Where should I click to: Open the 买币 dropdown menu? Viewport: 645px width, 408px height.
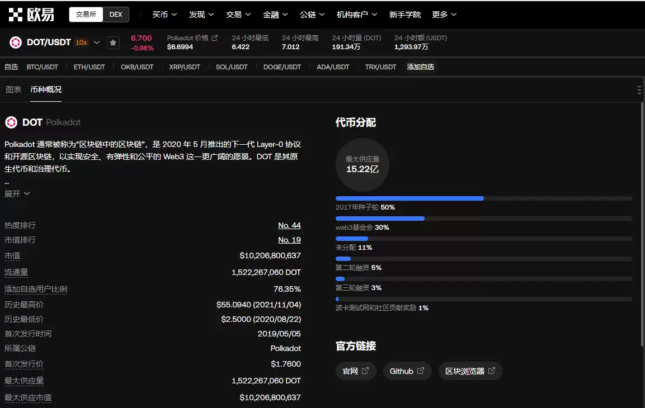pos(164,15)
